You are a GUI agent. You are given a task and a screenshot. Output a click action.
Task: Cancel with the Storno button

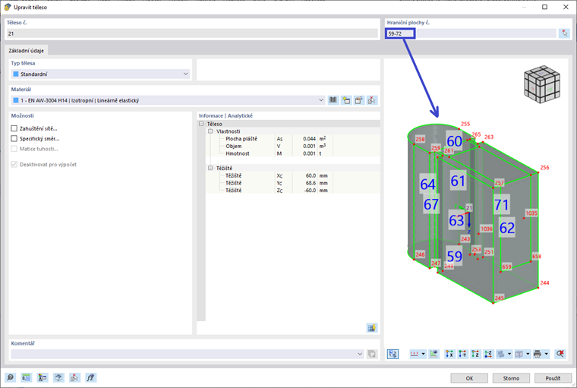tap(511, 378)
